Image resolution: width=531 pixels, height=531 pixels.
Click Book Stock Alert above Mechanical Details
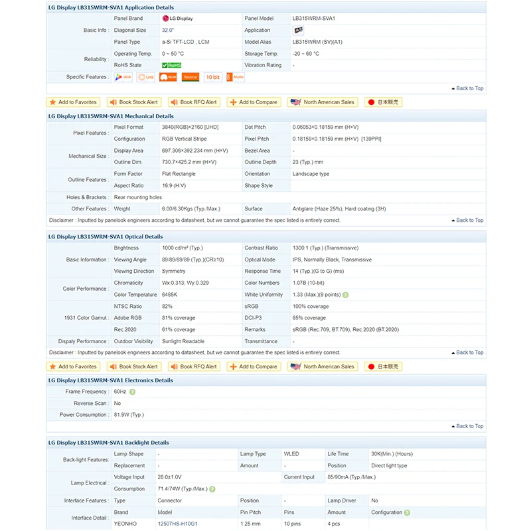click(x=134, y=102)
